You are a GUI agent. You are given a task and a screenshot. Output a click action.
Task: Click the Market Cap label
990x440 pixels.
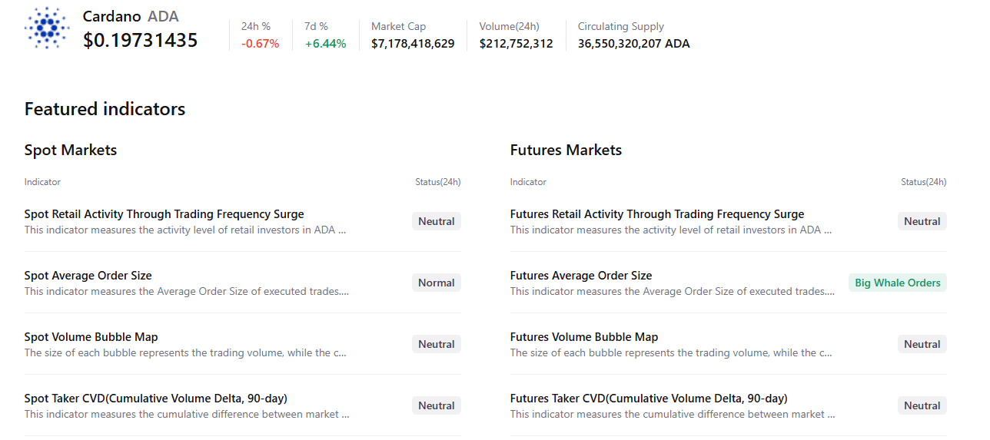399,26
